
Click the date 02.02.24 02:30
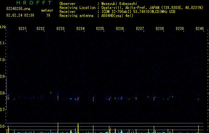[20, 15]
